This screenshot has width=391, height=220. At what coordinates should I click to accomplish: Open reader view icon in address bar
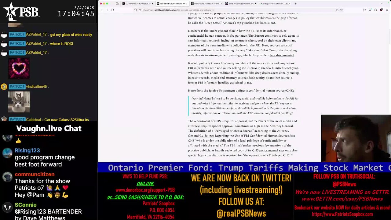pyautogui.click(x=337, y=10)
